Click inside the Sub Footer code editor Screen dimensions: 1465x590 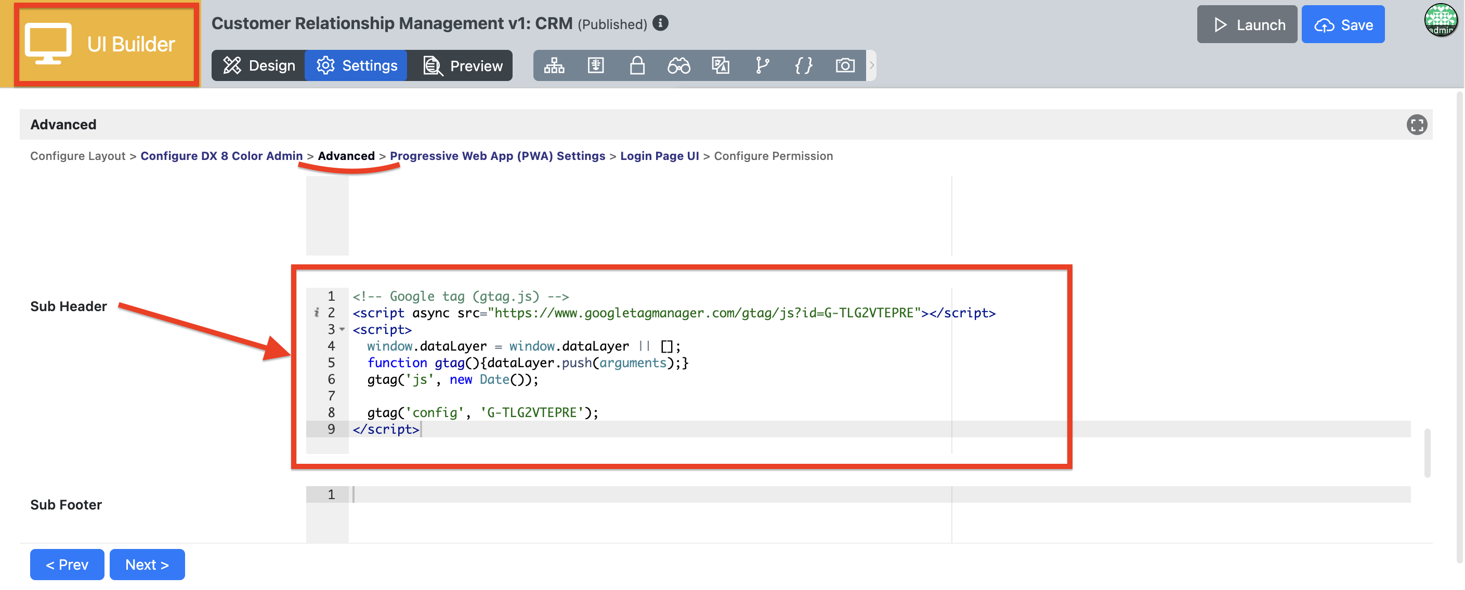(x=625, y=495)
